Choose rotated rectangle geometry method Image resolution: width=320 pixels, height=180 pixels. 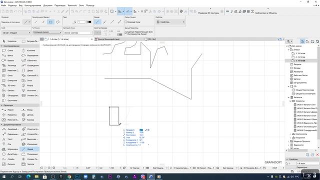58,22
